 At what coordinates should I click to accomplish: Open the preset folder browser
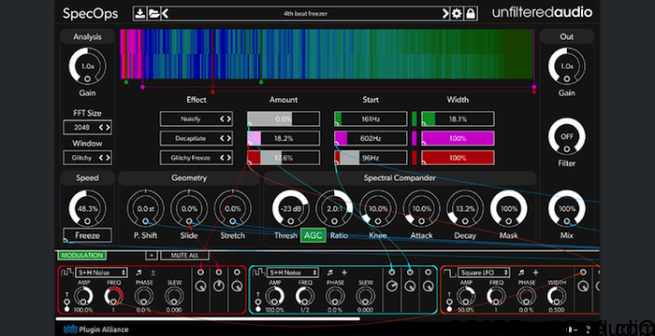153,13
